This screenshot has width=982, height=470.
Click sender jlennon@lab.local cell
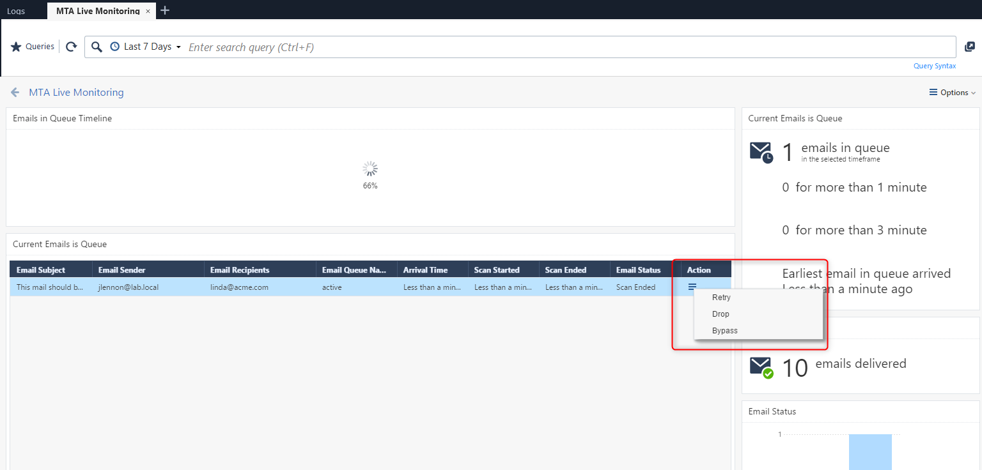click(x=148, y=287)
